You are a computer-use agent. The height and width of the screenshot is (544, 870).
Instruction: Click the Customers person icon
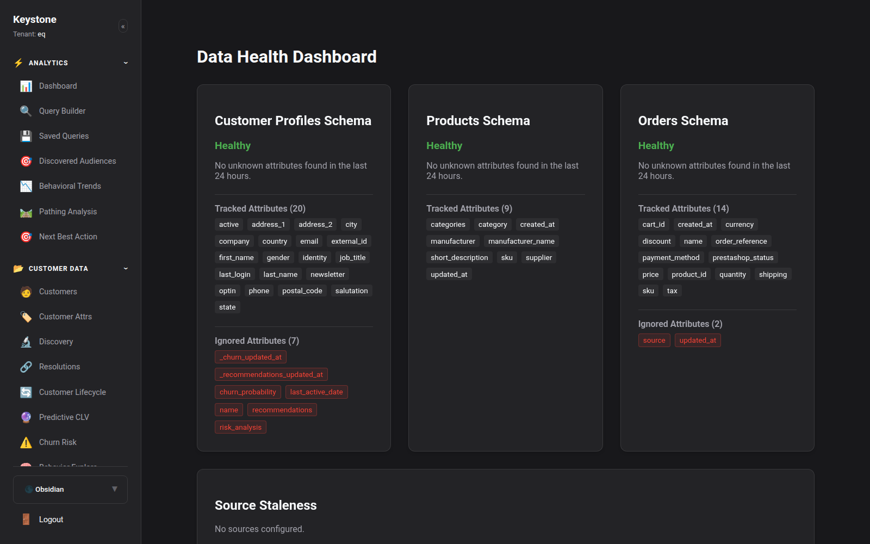pos(26,292)
